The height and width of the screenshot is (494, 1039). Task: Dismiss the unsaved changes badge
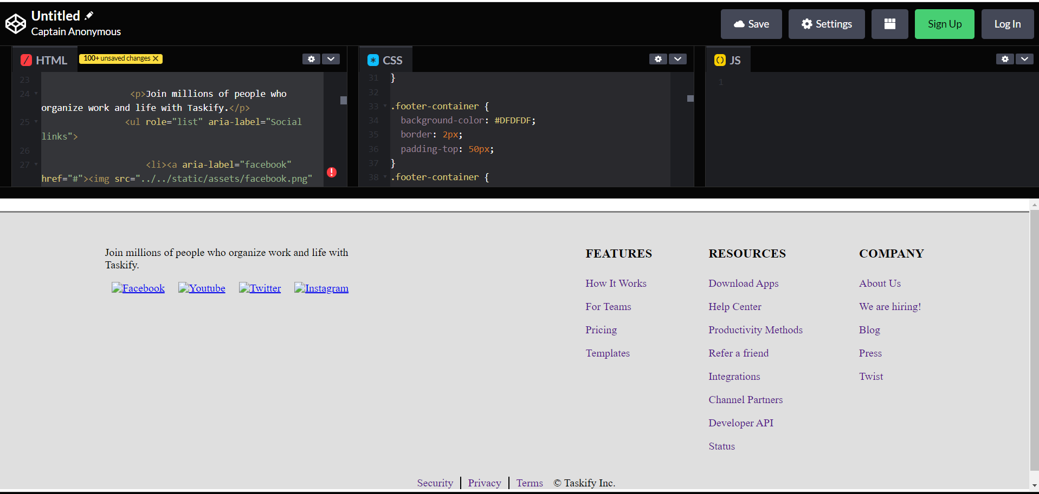tap(156, 58)
